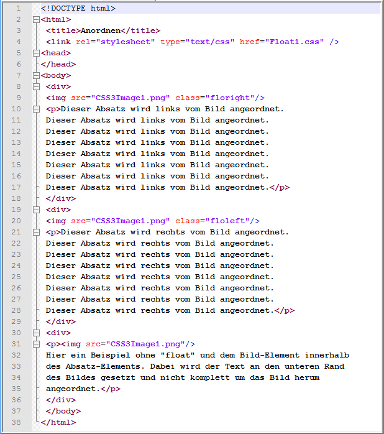
Task: Click "CSS3Image1.png" src value on line 20
Action: click(x=130, y=221)
